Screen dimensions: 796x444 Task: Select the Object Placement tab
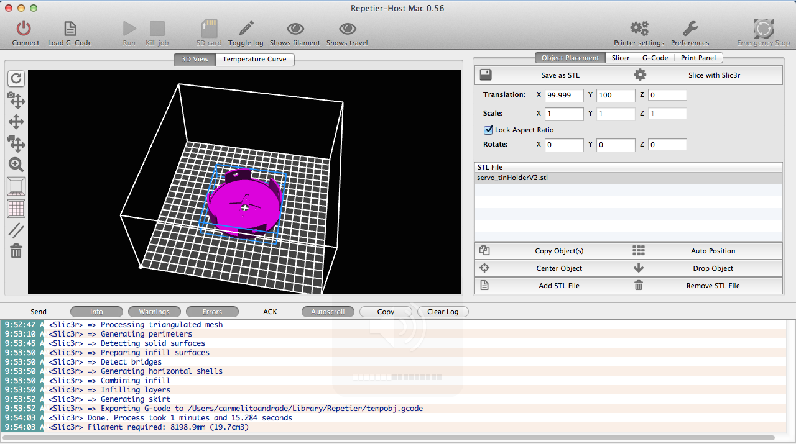570,58
